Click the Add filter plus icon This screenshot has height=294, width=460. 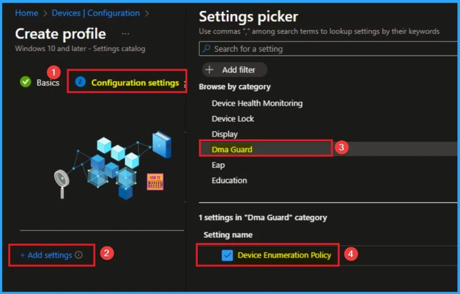click(x=209, y=70)
